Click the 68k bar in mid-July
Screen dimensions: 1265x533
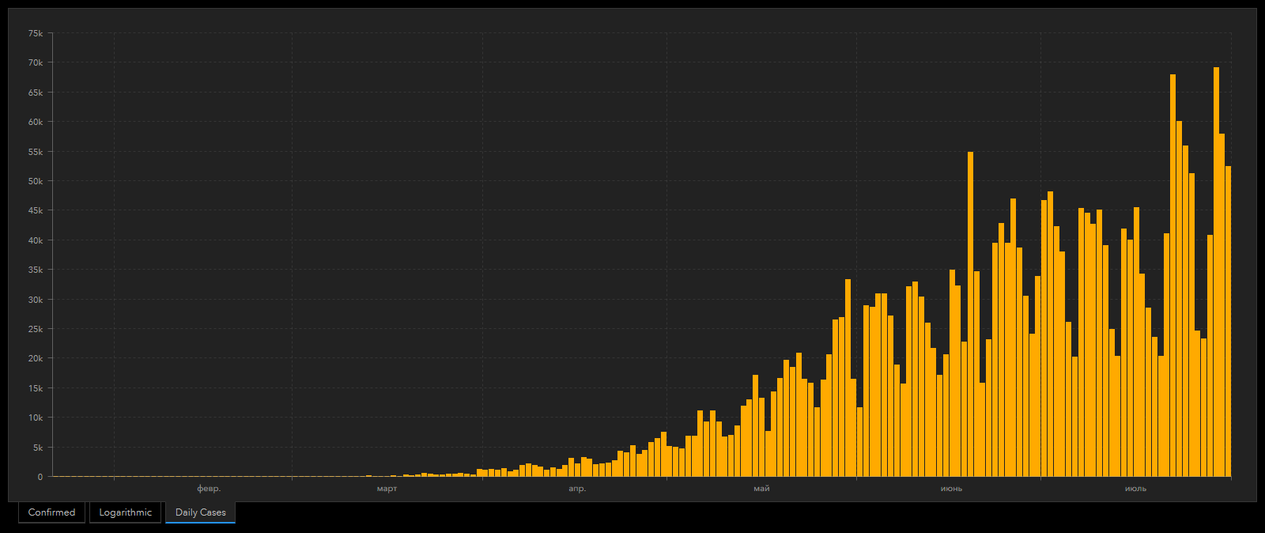1172,276
